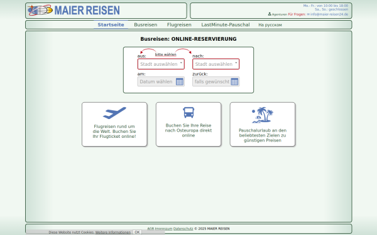Switch to Russian via На русском
Image resolution: width=377 pixels, height=235 pixels.
coord(270,25)
